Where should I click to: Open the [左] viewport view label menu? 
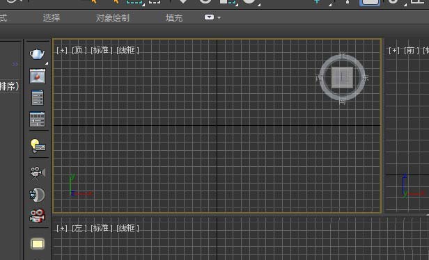click(79, 228)
